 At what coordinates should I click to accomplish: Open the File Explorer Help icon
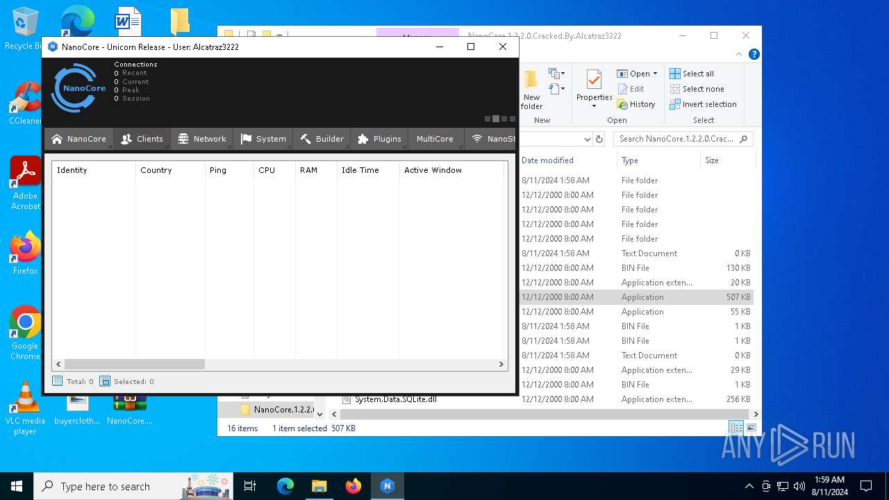(754, 54)
